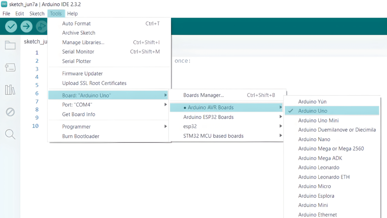Select Arduino AVR Boards entry
This screenshot has height=218, width=387.
(x=227, y=107)
